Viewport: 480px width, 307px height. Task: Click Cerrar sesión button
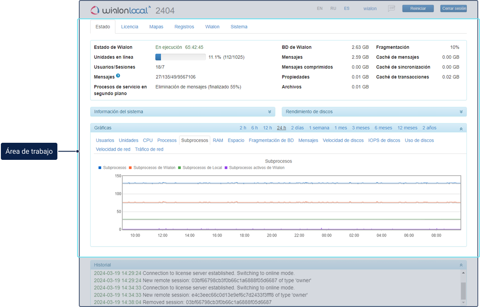click(x=454, y=9)
